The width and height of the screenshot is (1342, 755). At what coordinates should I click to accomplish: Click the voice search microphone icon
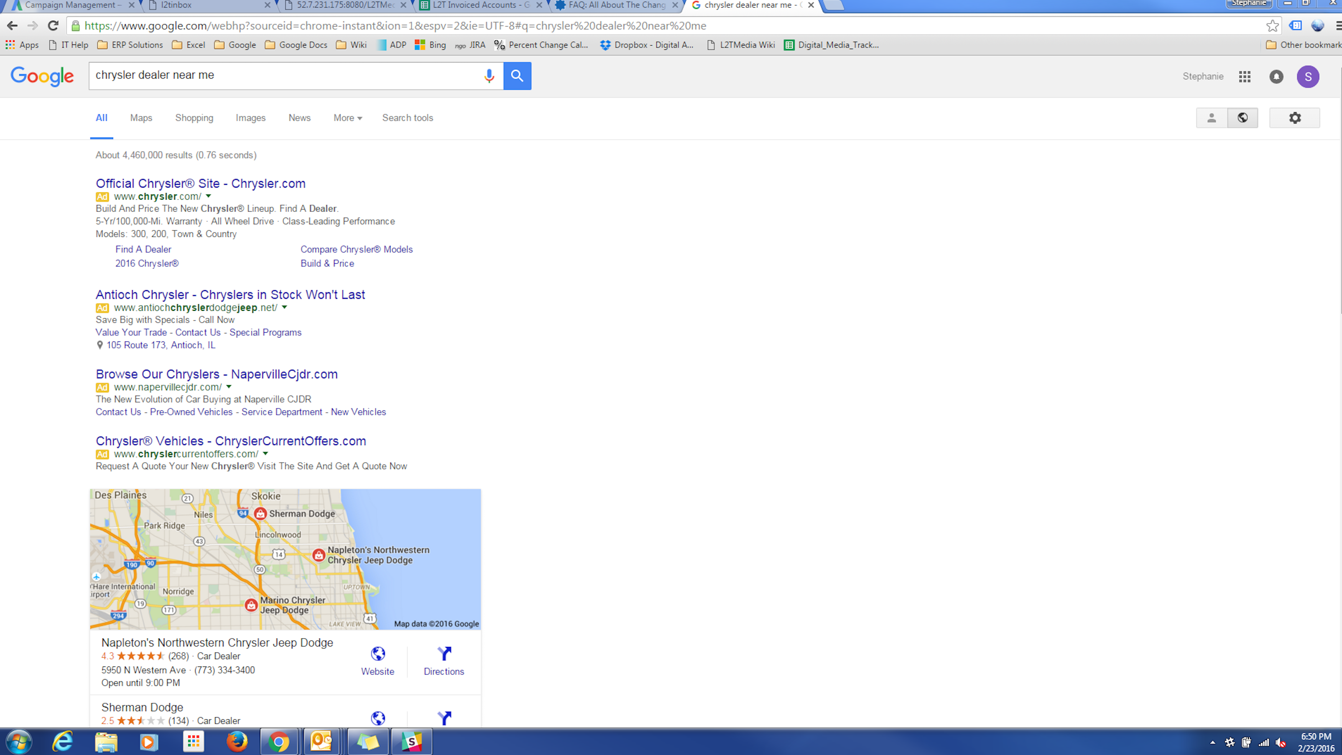point(488,76)
